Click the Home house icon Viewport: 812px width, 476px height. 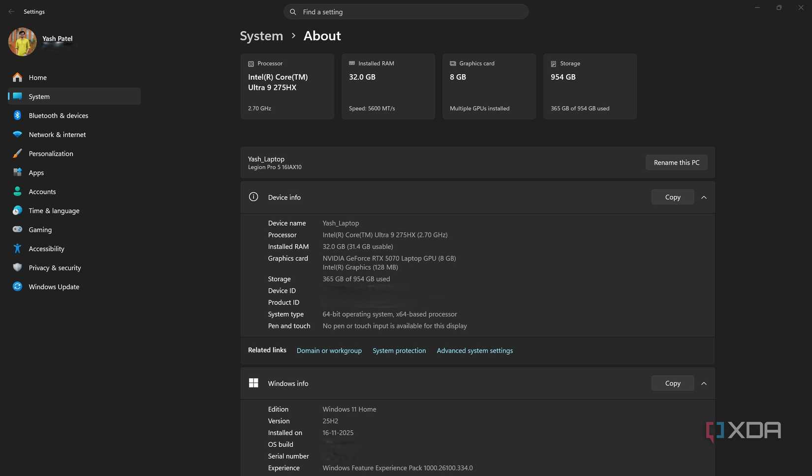17,77
